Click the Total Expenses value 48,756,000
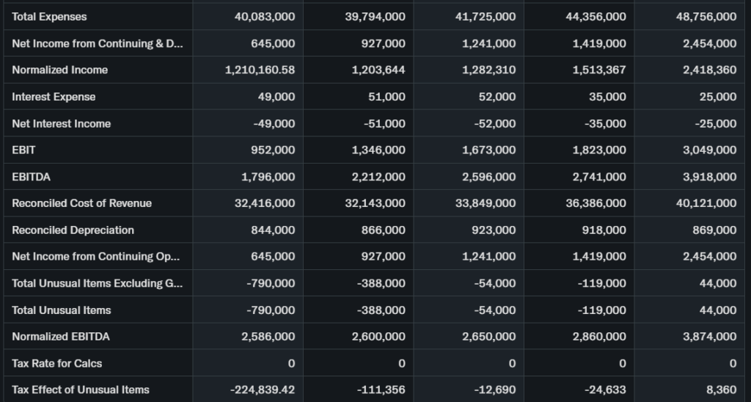Image resolution: width=751 pixels, height=402 pixels. pyautogui.click(x=706, y=17)
